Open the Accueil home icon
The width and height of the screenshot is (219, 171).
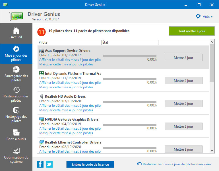(x=16, y=31)
